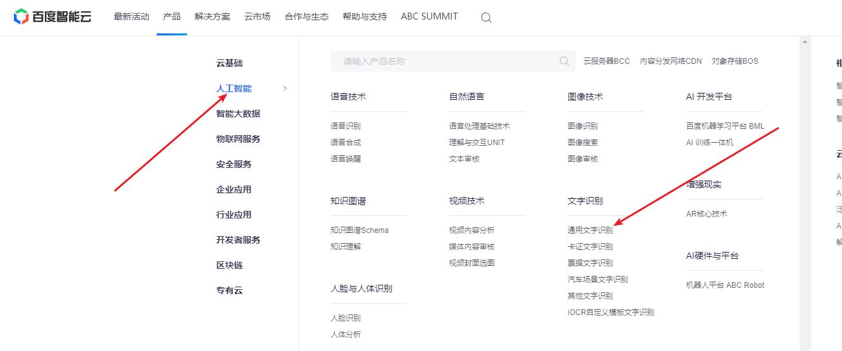Open 语言处理基础技术 product
The width and height of the screenshot is (842, 351).
[479, 126]
